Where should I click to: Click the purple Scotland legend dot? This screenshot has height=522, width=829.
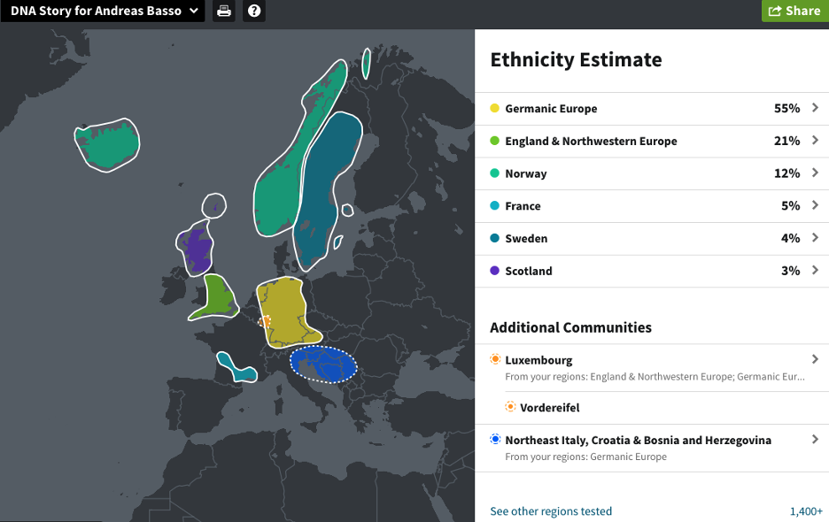494,271
